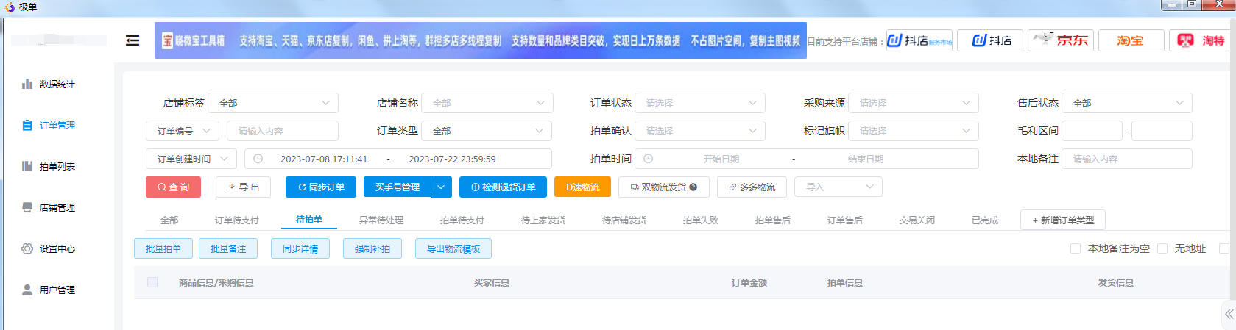Open the 店铺标签 dropdown
This screenshot has width=1236, height=330.
coord(273,103)
